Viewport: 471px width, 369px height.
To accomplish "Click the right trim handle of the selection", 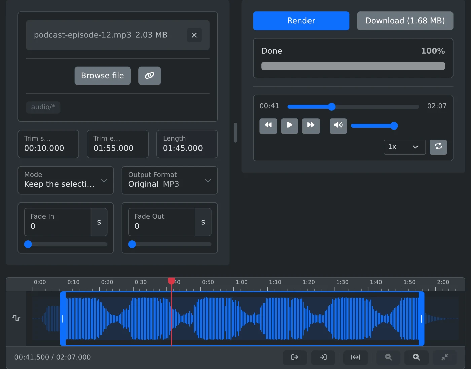I will point(421,319).
